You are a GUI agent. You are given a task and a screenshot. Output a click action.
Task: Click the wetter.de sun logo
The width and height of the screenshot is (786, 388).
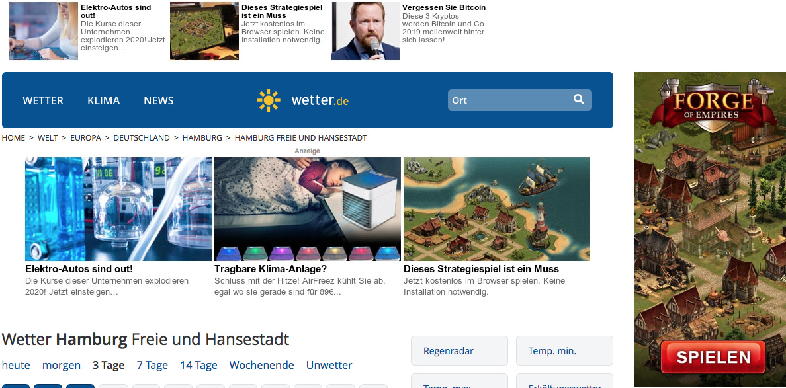pos(268,100)
